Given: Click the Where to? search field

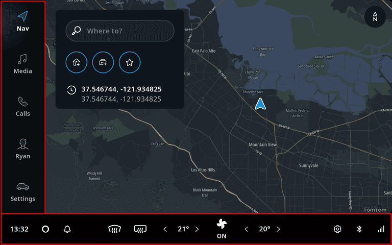Looking at the screenshot, I should click(x=120, y=31).
